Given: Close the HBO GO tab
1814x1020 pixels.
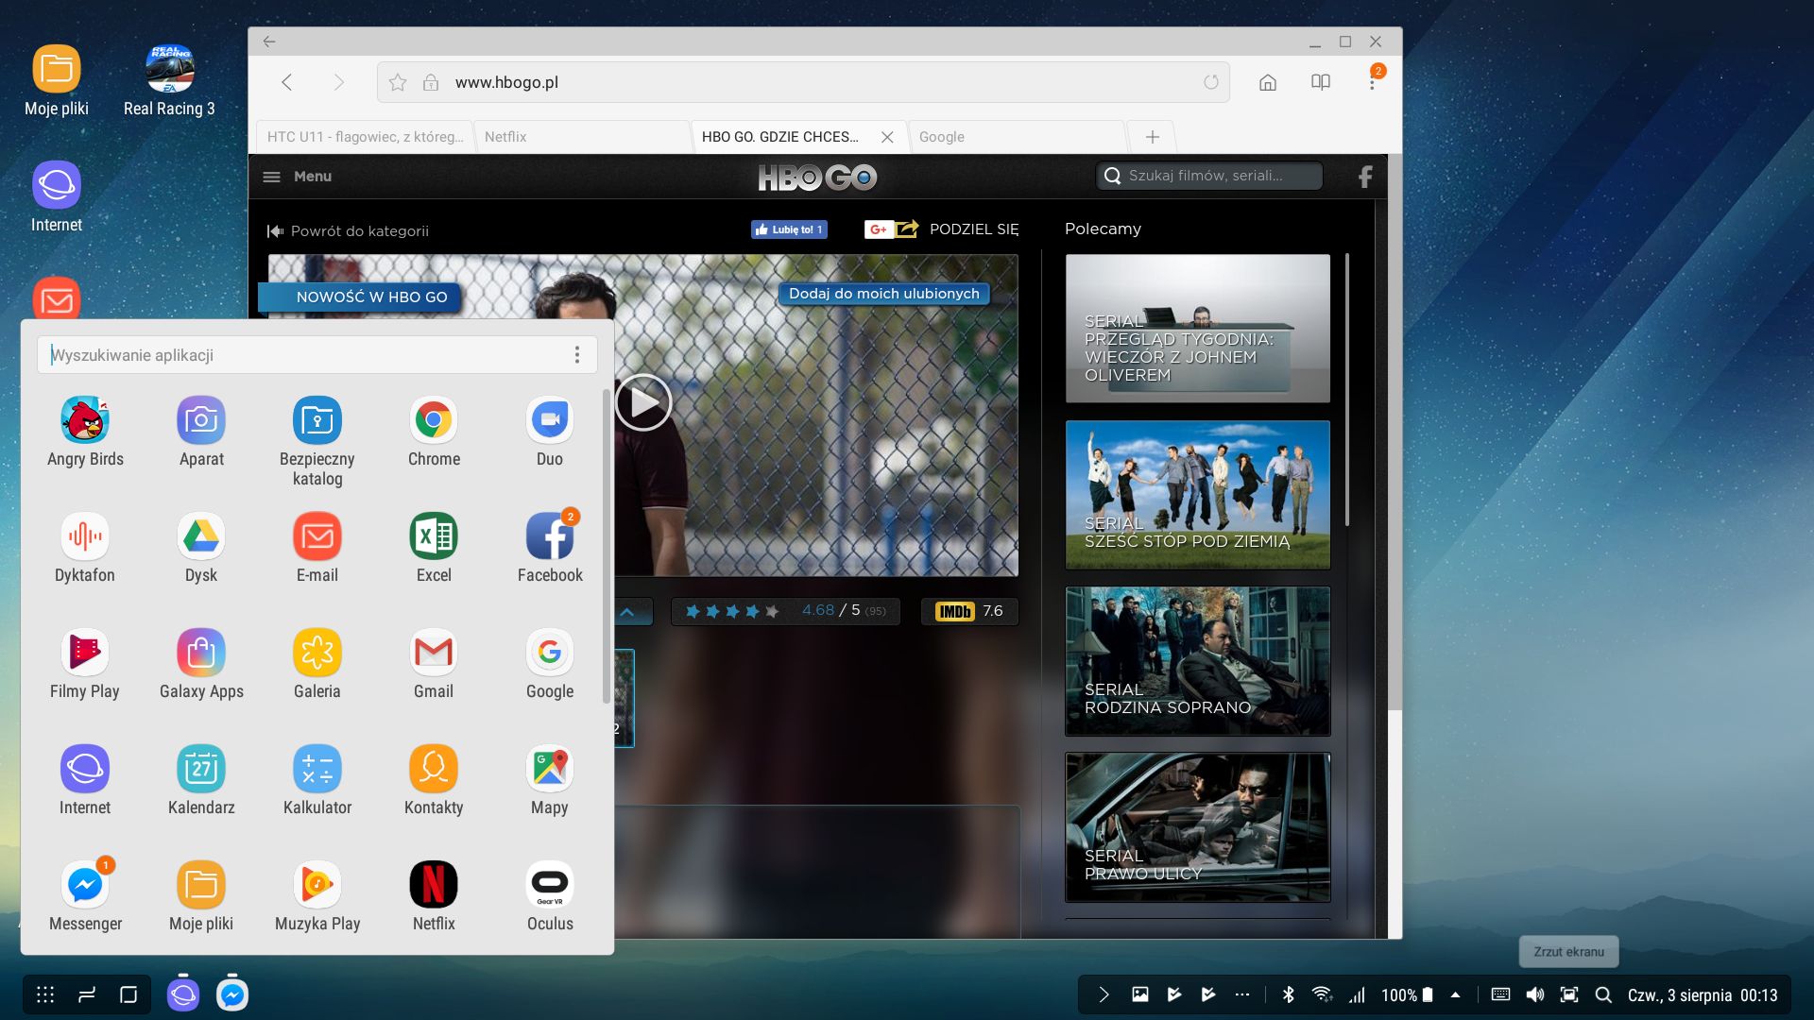Looking at the screenshot, I should point(887,137).
